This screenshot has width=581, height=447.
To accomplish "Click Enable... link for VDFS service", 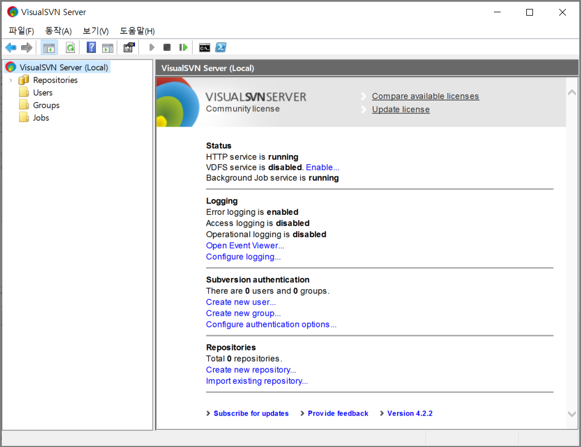I will [323, 167].
